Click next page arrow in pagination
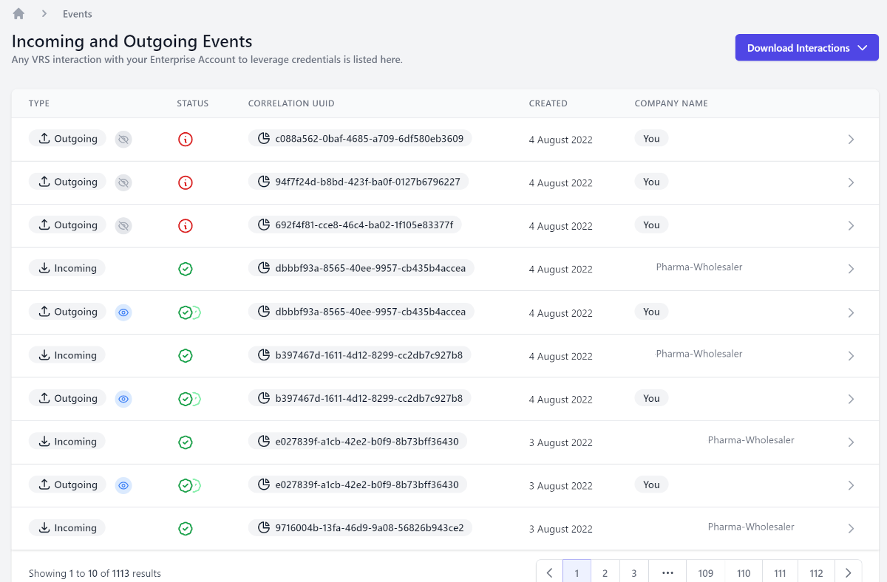 click(848, 573)
